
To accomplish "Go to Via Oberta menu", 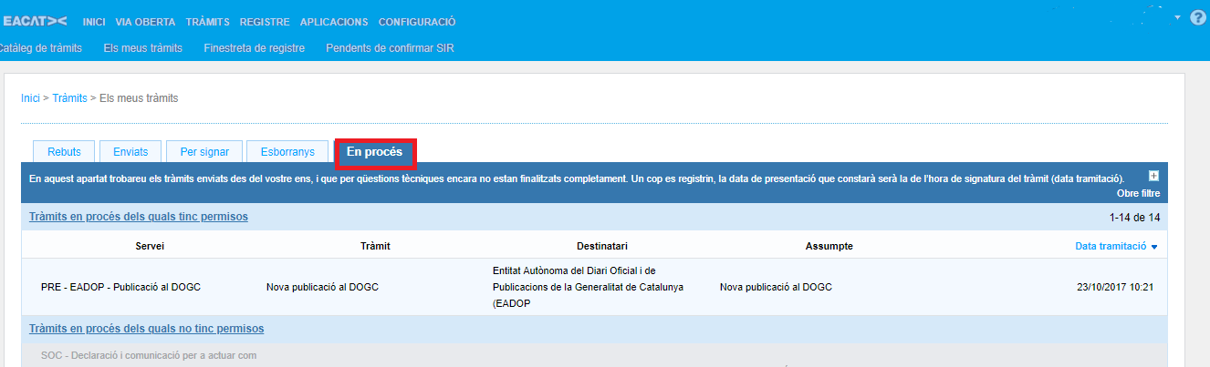I will (145, 22).
